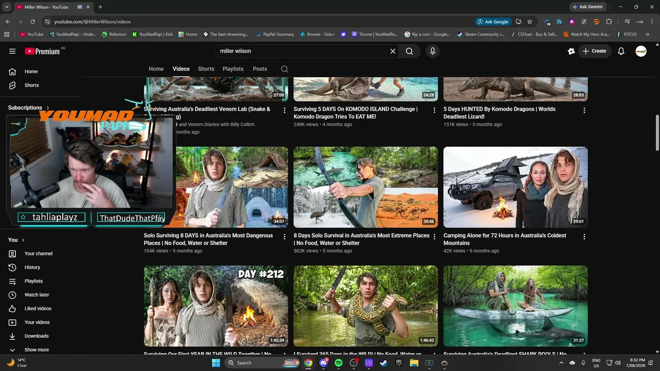This screenshot has height=371, width=660.
Task: Play the 'Camping Alone for 72 Hours' thumbnail
Action: 516,187
